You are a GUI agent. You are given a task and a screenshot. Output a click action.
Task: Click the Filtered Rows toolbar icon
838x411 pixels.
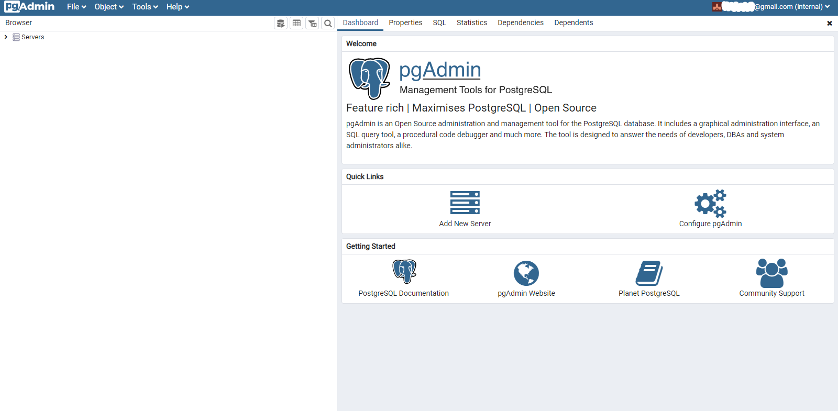(312, 23)
